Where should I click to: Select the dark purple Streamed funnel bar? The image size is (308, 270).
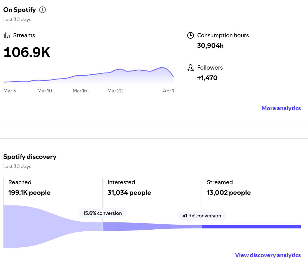[251, 226]
